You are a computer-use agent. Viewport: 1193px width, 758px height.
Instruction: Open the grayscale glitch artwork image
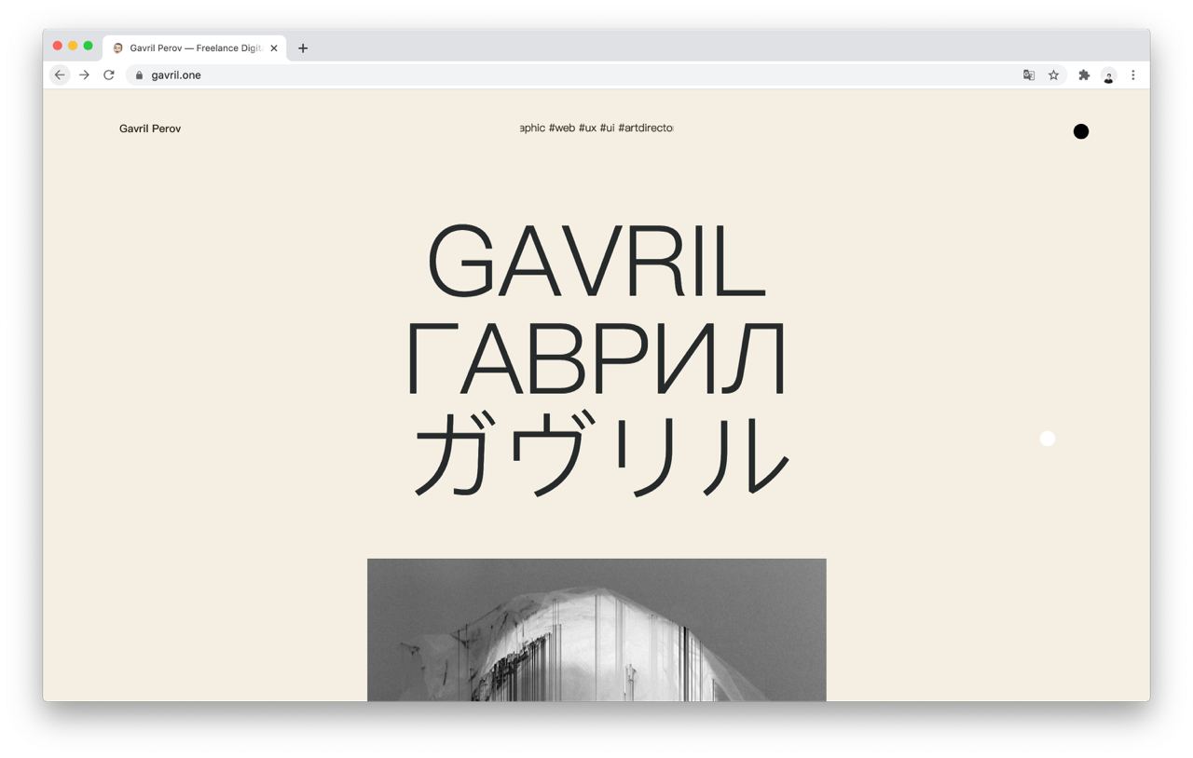pyautogui.click(x=596, y=629)
